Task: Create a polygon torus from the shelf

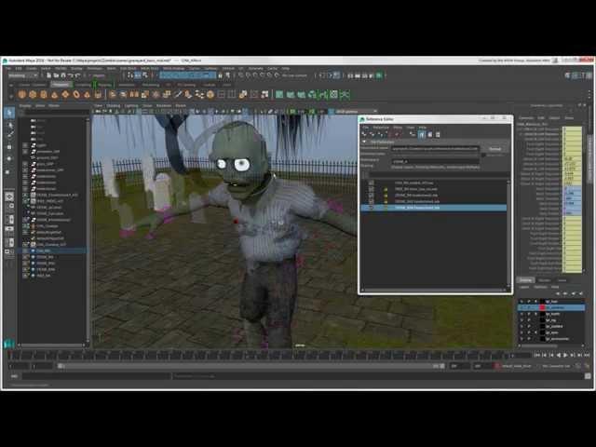Action: 76,95
